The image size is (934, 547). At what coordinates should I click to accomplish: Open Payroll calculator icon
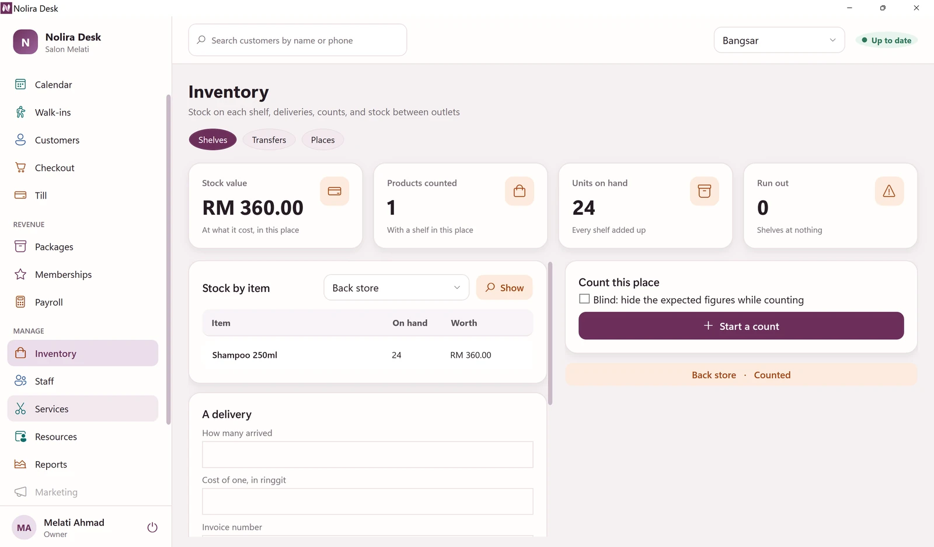click(x=20, y=302)
